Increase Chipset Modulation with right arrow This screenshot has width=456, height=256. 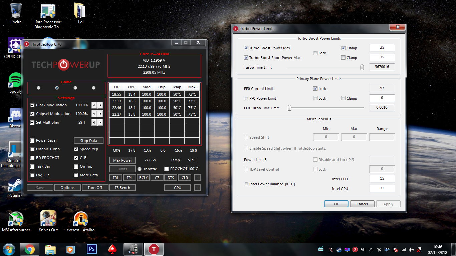coord(100,114)
